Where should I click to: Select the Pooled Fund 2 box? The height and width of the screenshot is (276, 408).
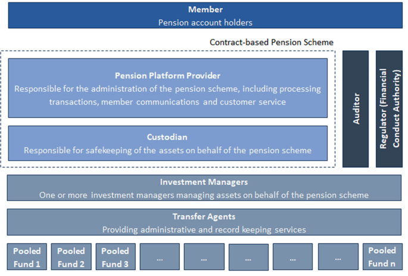(71, 257)
